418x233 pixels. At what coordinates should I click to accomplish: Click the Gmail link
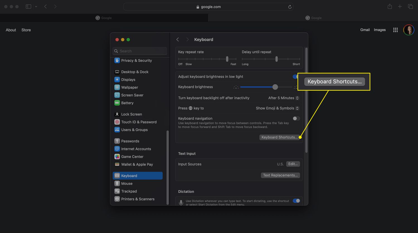point(365,30)
